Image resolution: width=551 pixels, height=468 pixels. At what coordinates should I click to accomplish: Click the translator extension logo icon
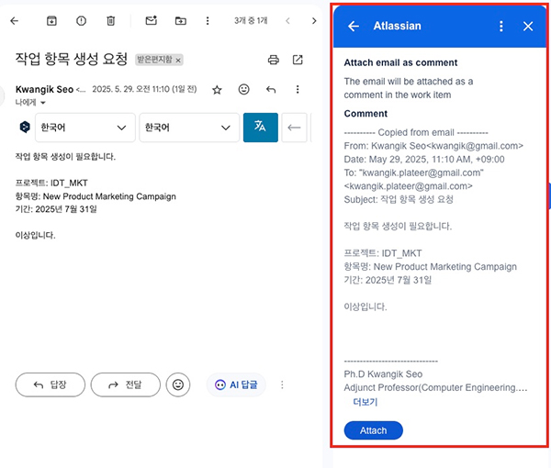(25, 127)
